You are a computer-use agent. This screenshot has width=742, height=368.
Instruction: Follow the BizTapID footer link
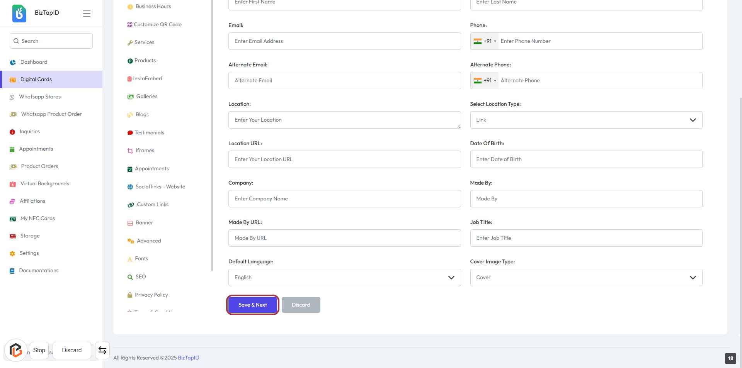coord(189,358)
